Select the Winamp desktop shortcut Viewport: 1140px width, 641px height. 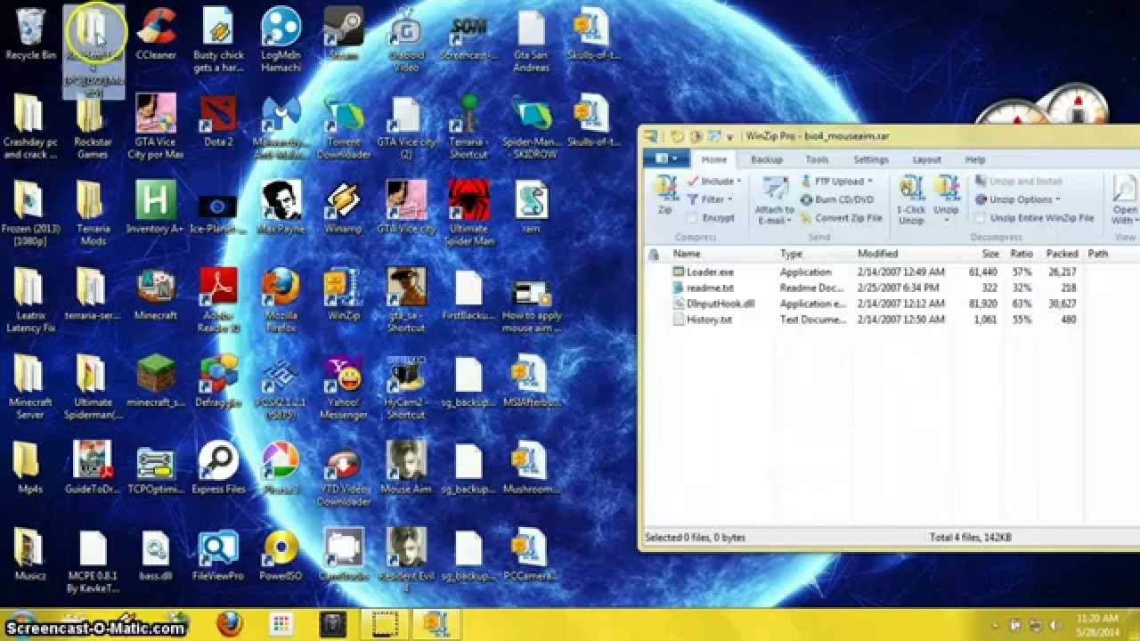point(343,208)
